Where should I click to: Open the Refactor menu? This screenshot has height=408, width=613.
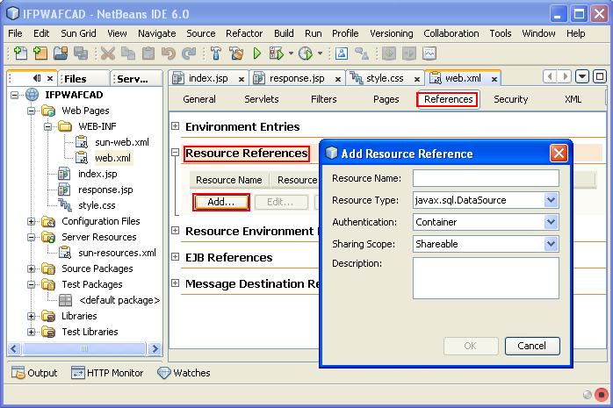244,33
